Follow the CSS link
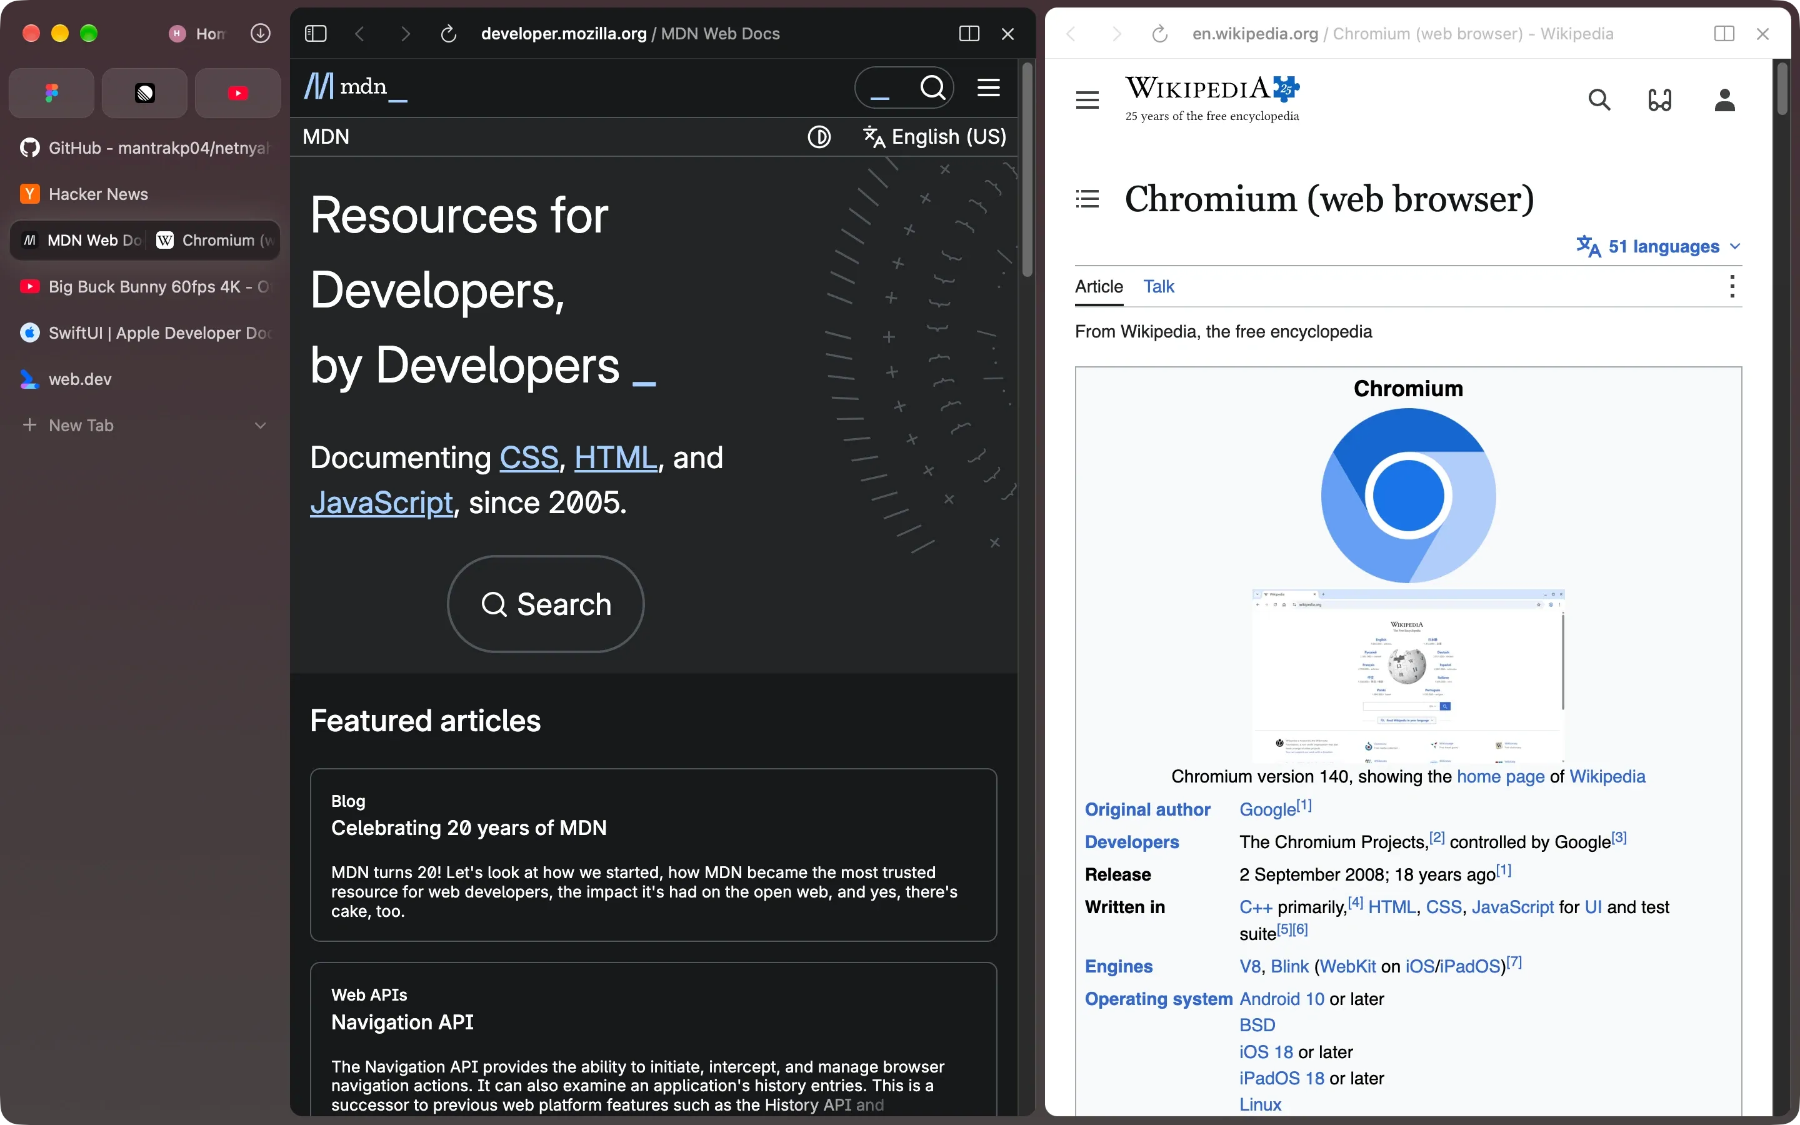Screen dimensions: 1800x1125 click(x=529, y=457)
